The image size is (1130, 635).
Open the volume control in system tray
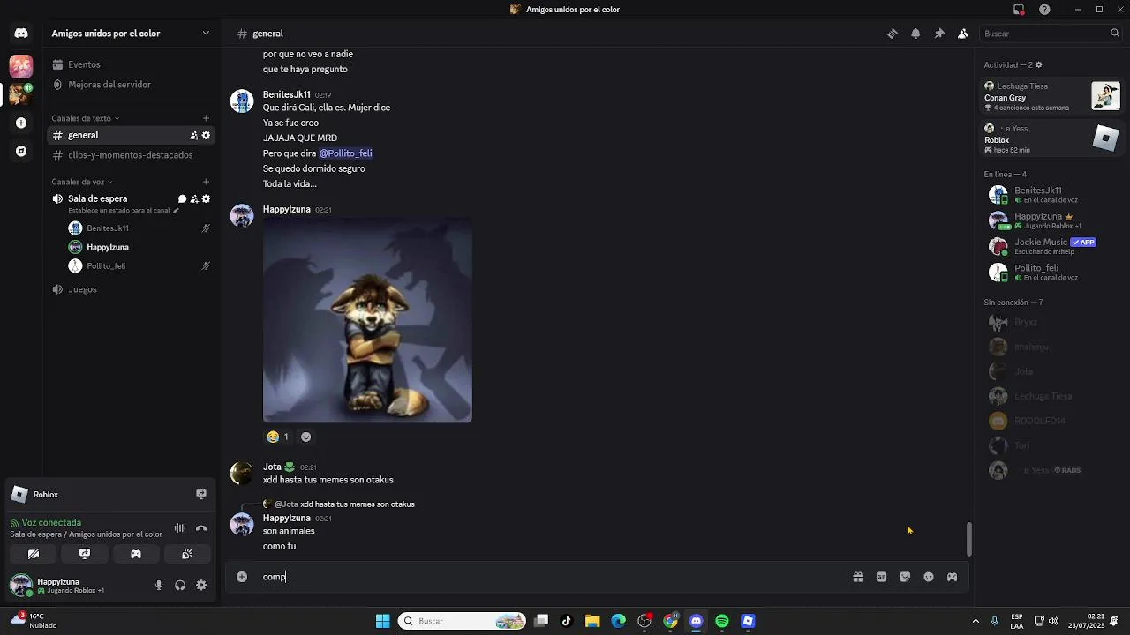click(1053, 621)
